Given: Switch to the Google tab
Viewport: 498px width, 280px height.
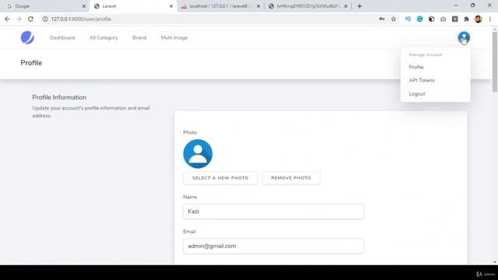Looking at the screenshot, I should click(44, 6).
